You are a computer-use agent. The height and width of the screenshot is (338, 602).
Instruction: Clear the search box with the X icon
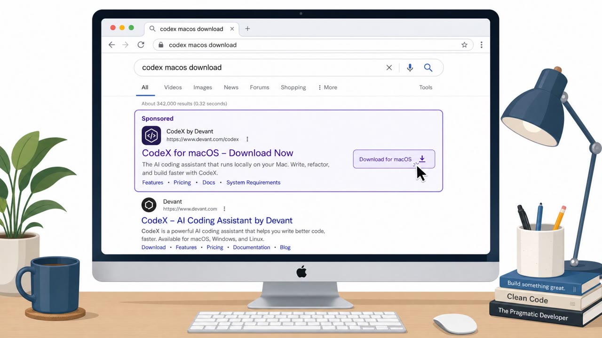click(389, 68)
